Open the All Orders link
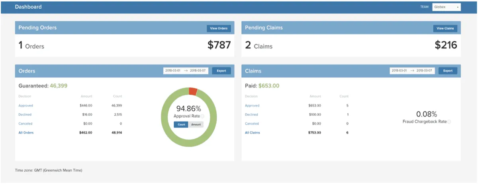Screen dimensions: 478x184 coord(26,133)
